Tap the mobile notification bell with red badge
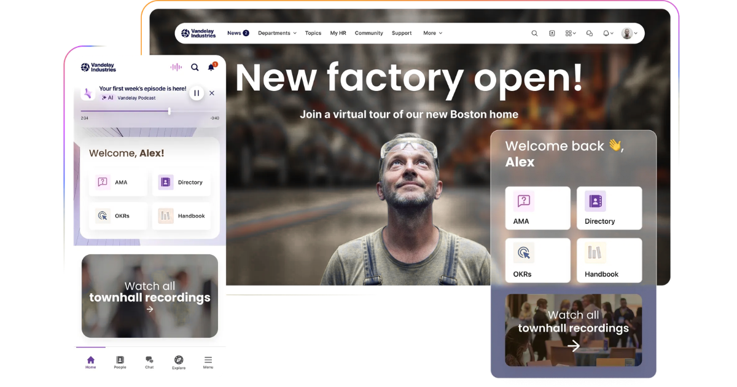The image size is (737, 387). (211, 67)
